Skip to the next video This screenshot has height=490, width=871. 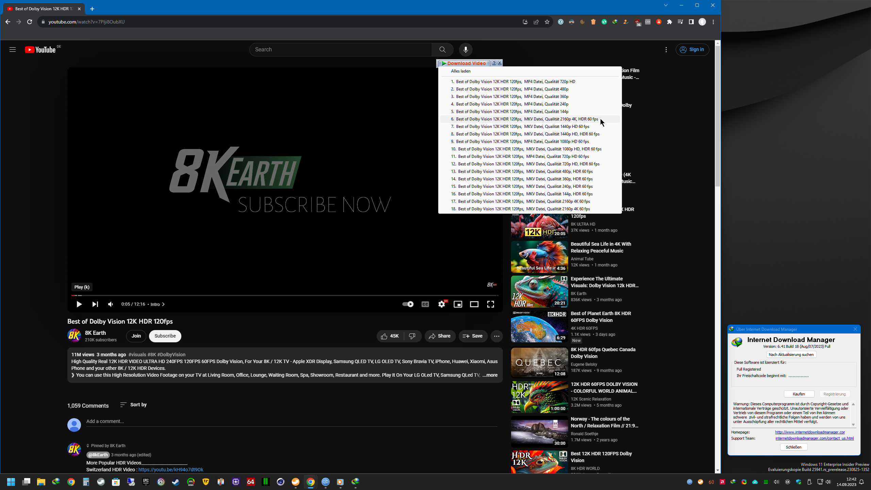pyautogui.click(x=95, y=304)
